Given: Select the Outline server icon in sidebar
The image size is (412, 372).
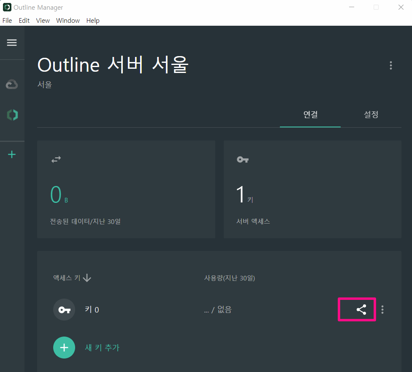Looking at the screenshot, I should tap(12, 115).
